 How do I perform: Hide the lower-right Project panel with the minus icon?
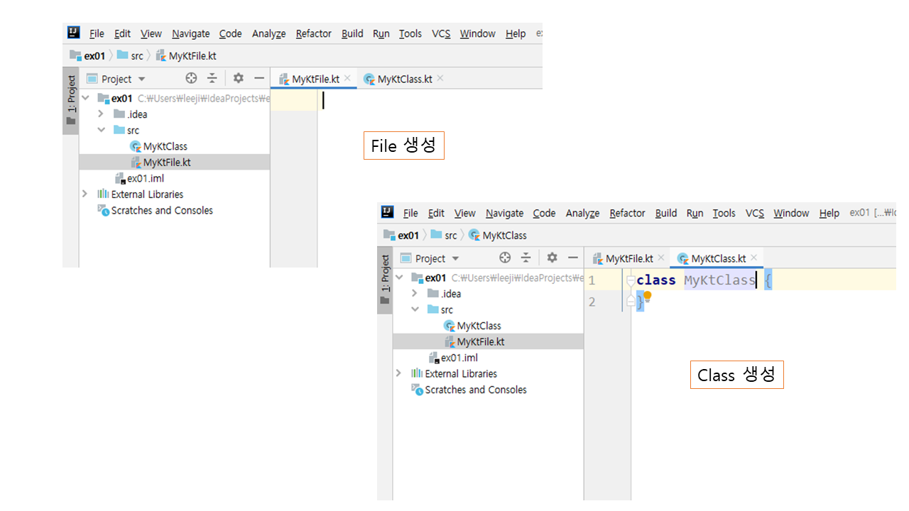coord(573,258)
